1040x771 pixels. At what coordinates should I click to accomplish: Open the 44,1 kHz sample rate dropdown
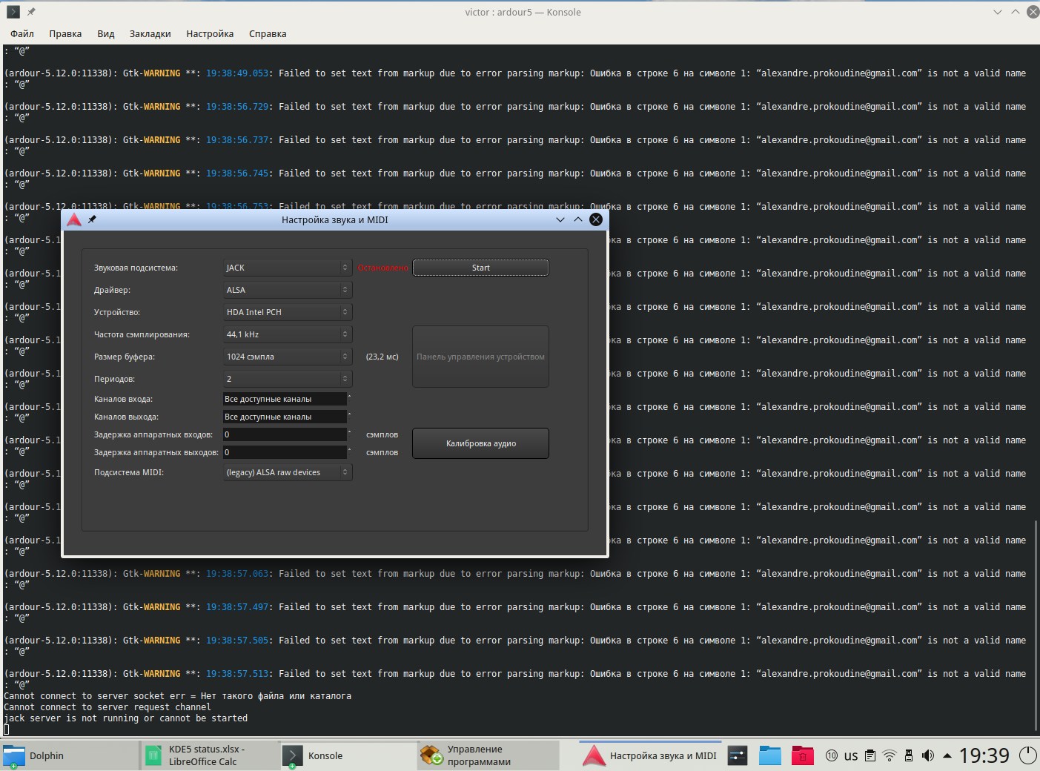[287, 334]
